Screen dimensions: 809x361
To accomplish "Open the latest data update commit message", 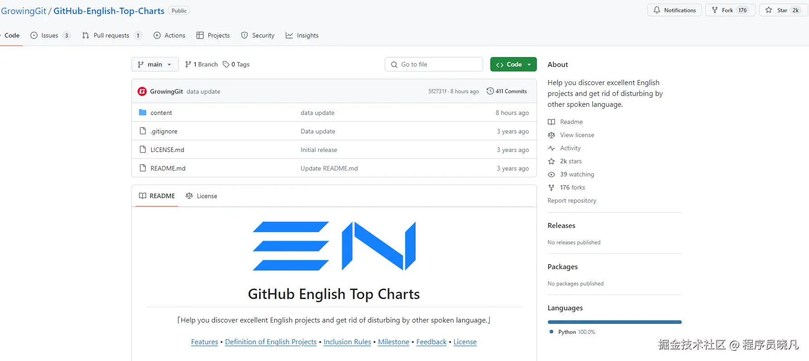I will 203,91.
